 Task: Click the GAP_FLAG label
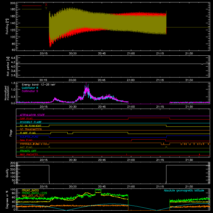click(x=26, y=118)
